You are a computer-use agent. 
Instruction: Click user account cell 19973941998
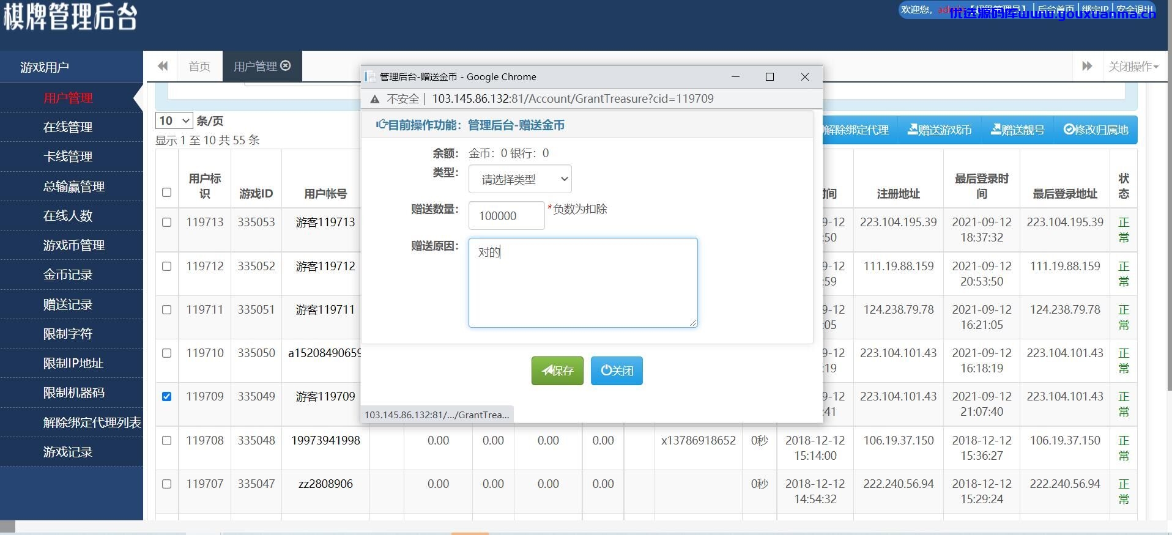pyautogui.click(x=325, y=441)
